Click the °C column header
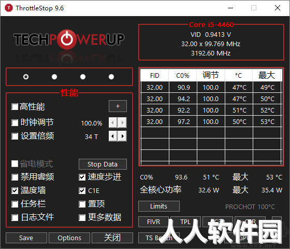The image size is (290, 249). coord(239,76)
